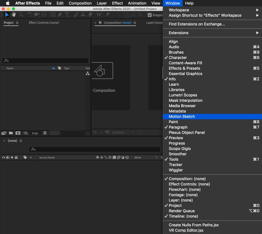Viewport: 262px width, 234px height.
Task: Select the Rectangle shape tool
Action: pyautogui.click(x=53, y=15)
